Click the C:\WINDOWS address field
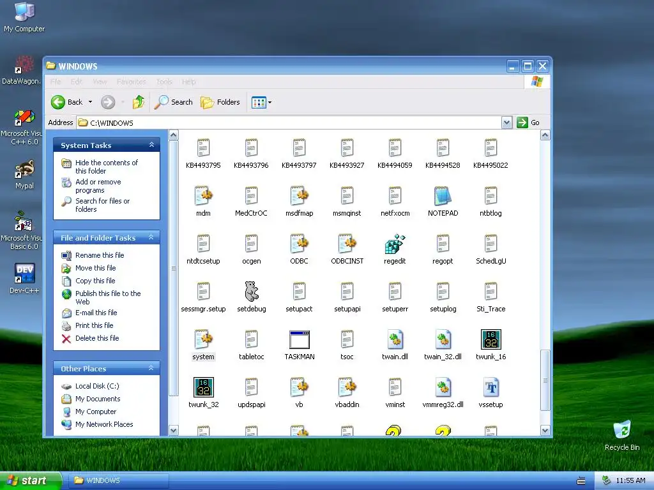 coord(289,122)
